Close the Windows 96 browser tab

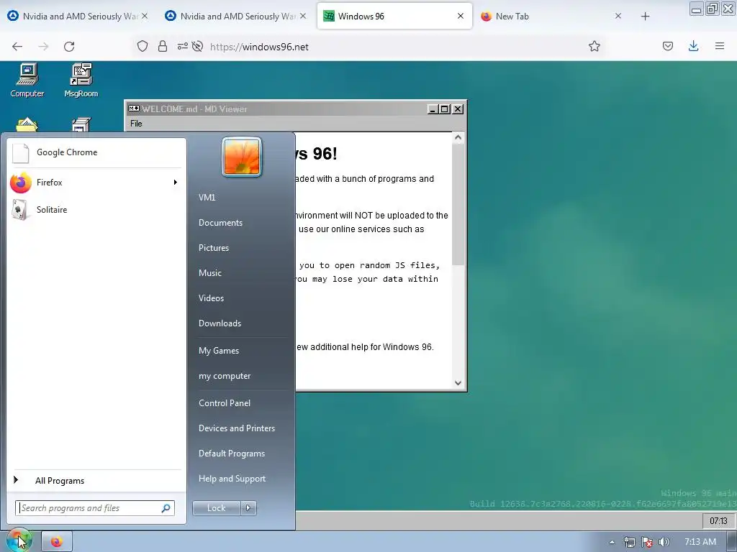(461, 16)
